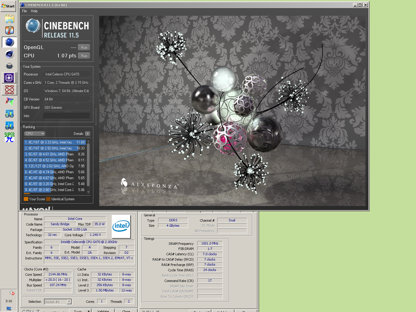The image size is (416, 312).
Task: Click the Cinebench sphere logo in the header
Action: coord(33,26)
